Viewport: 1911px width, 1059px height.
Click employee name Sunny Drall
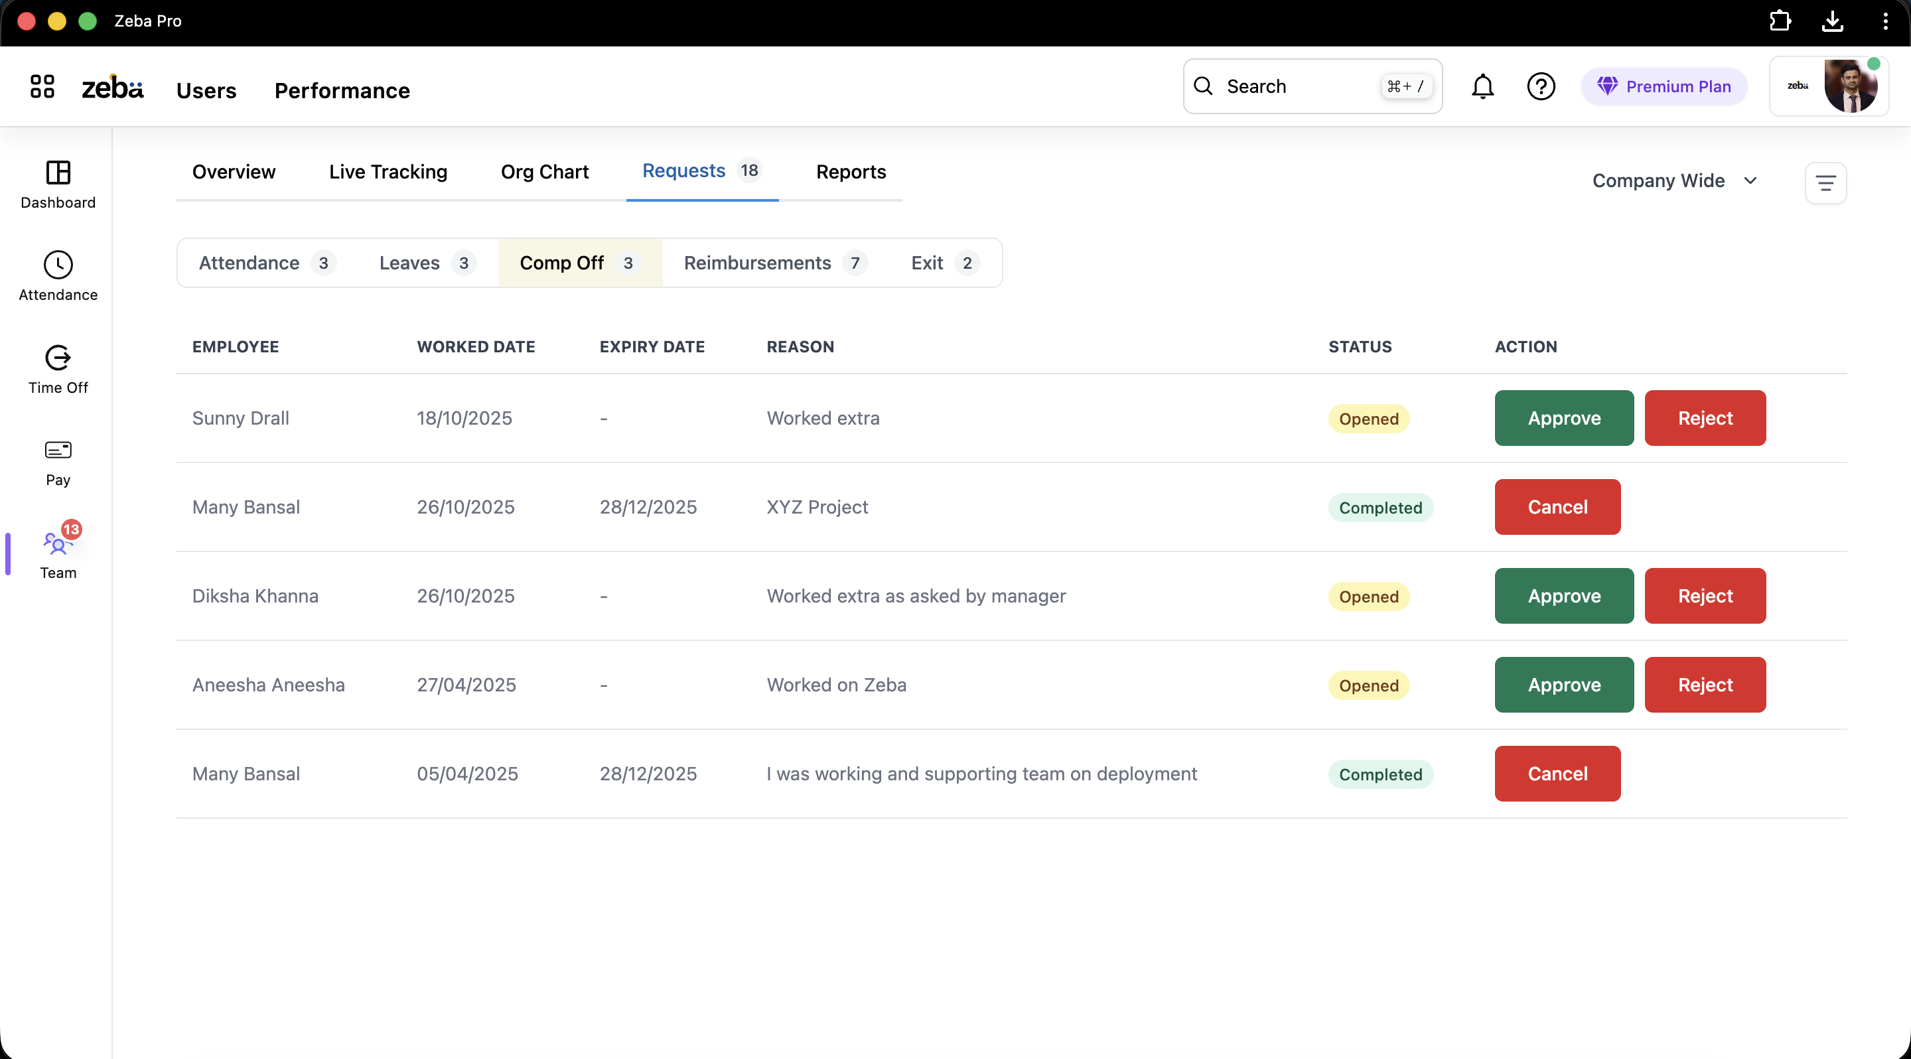coord(240,418)
